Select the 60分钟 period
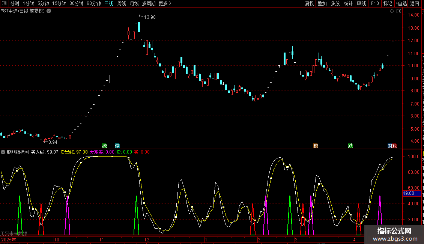 tap(94, 3)
